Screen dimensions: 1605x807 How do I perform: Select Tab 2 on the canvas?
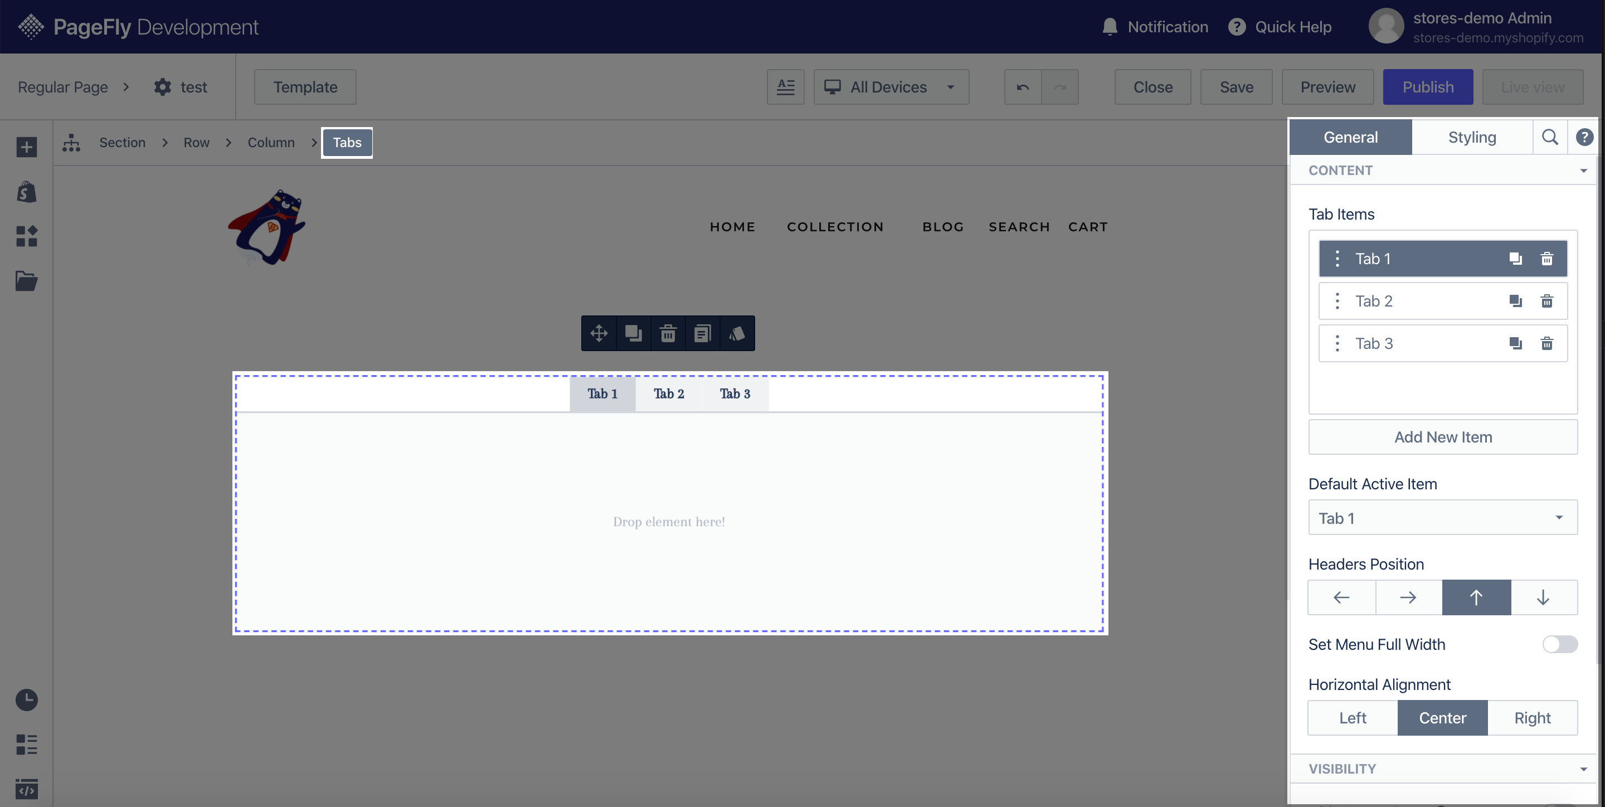click(669, 394)
